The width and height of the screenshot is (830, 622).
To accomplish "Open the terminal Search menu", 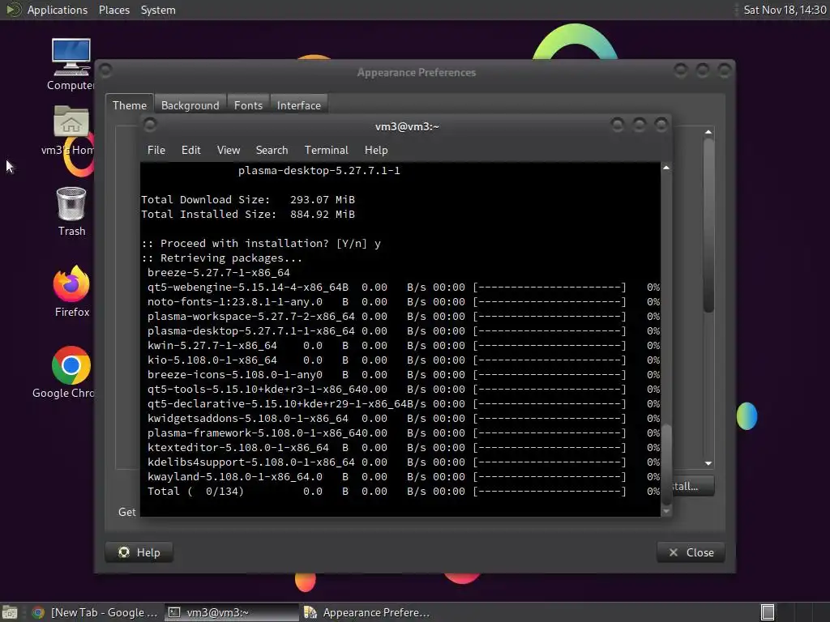I will (272, 150).
